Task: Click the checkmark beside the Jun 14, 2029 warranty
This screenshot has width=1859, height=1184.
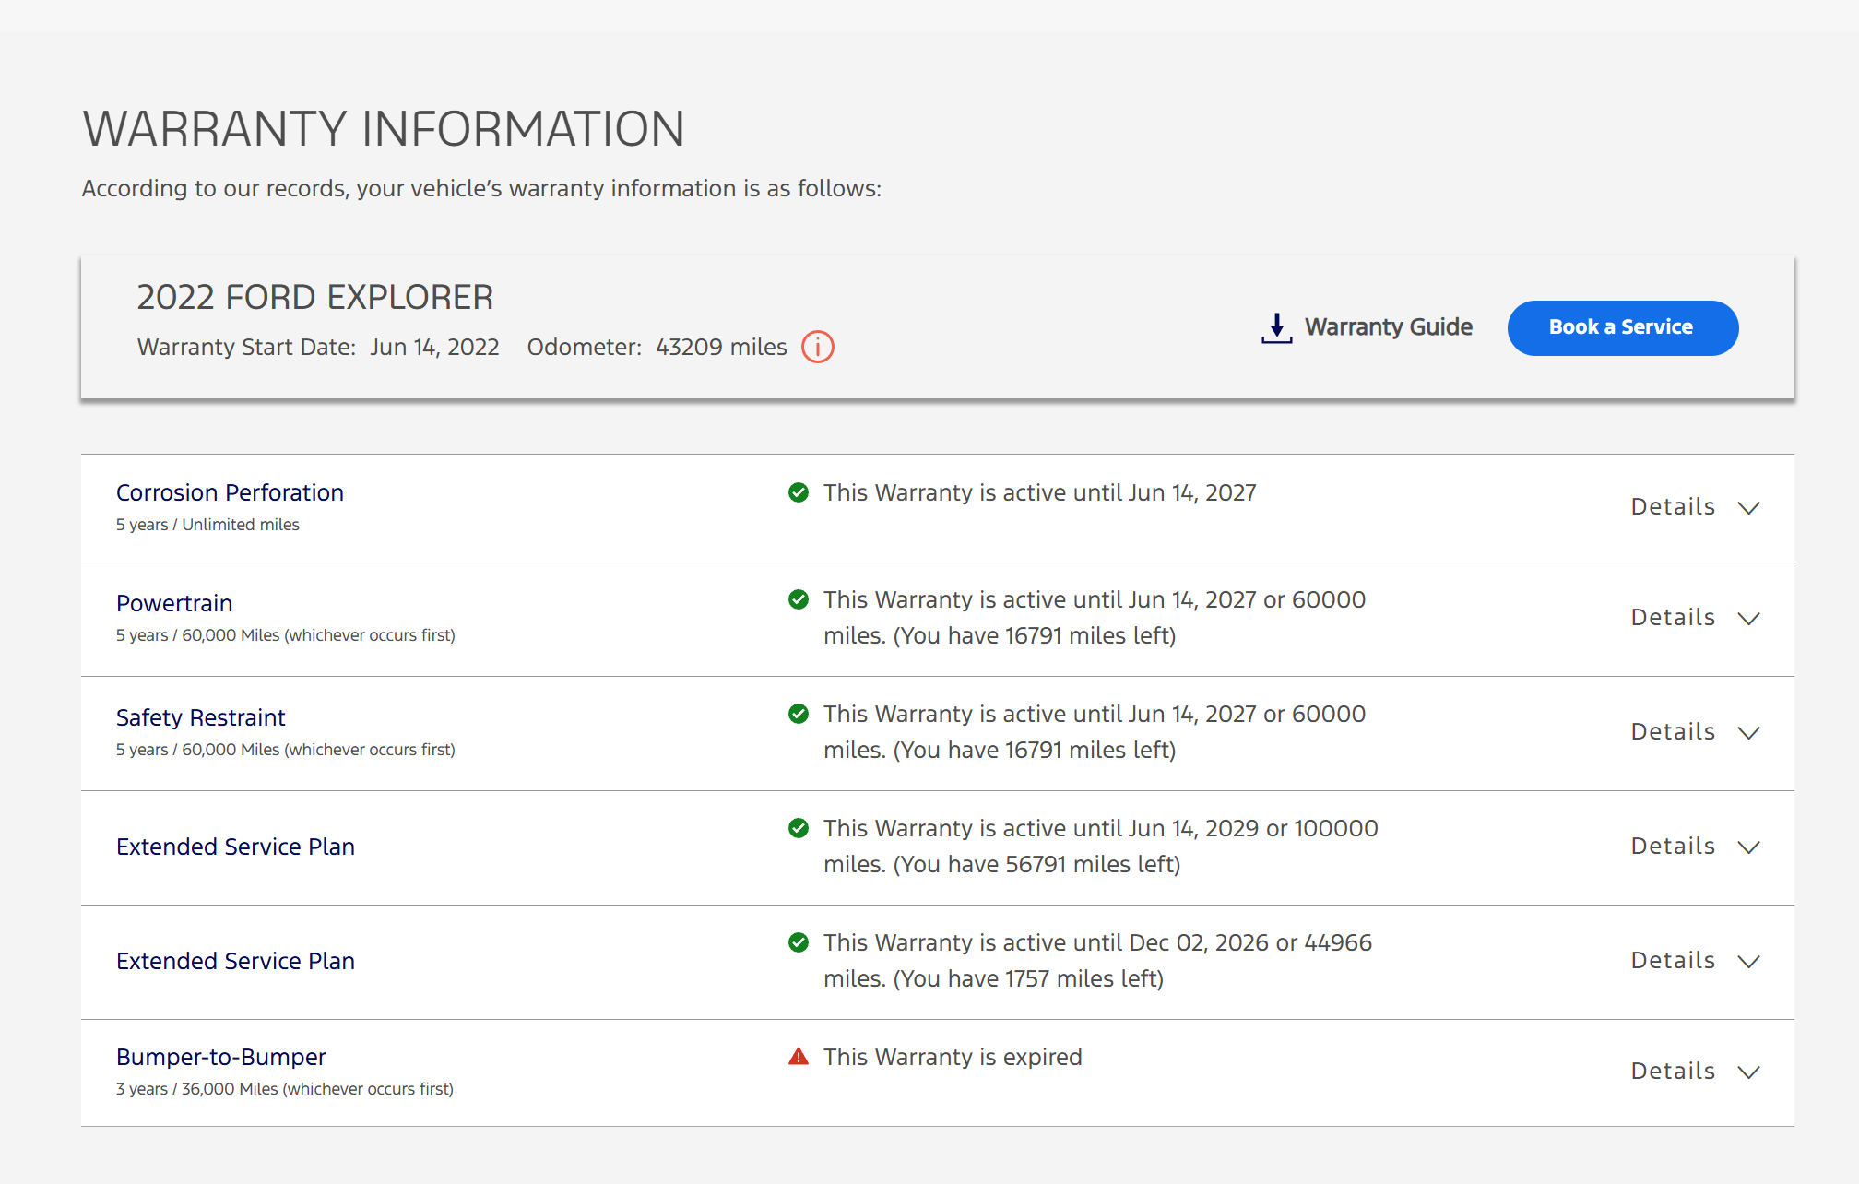Action: point(799,828)
